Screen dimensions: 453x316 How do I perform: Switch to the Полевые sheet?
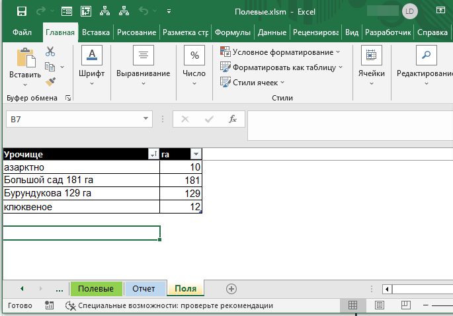[96, 288]
